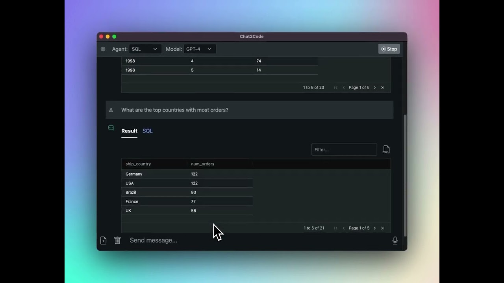The height and width of the screenshot is (283, 504).
Task: Start a new chat with the new-file icon
Action: (x=103, y=240)
